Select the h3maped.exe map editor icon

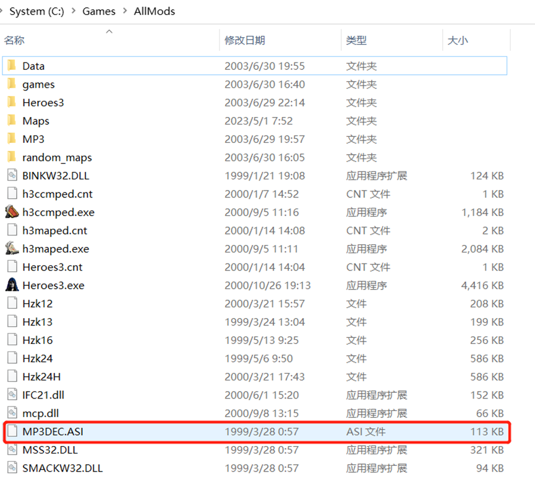[12, 249]
